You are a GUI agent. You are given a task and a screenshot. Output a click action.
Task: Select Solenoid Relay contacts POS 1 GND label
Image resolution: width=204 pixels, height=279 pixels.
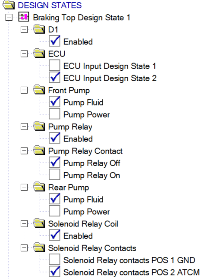point(129,260)
